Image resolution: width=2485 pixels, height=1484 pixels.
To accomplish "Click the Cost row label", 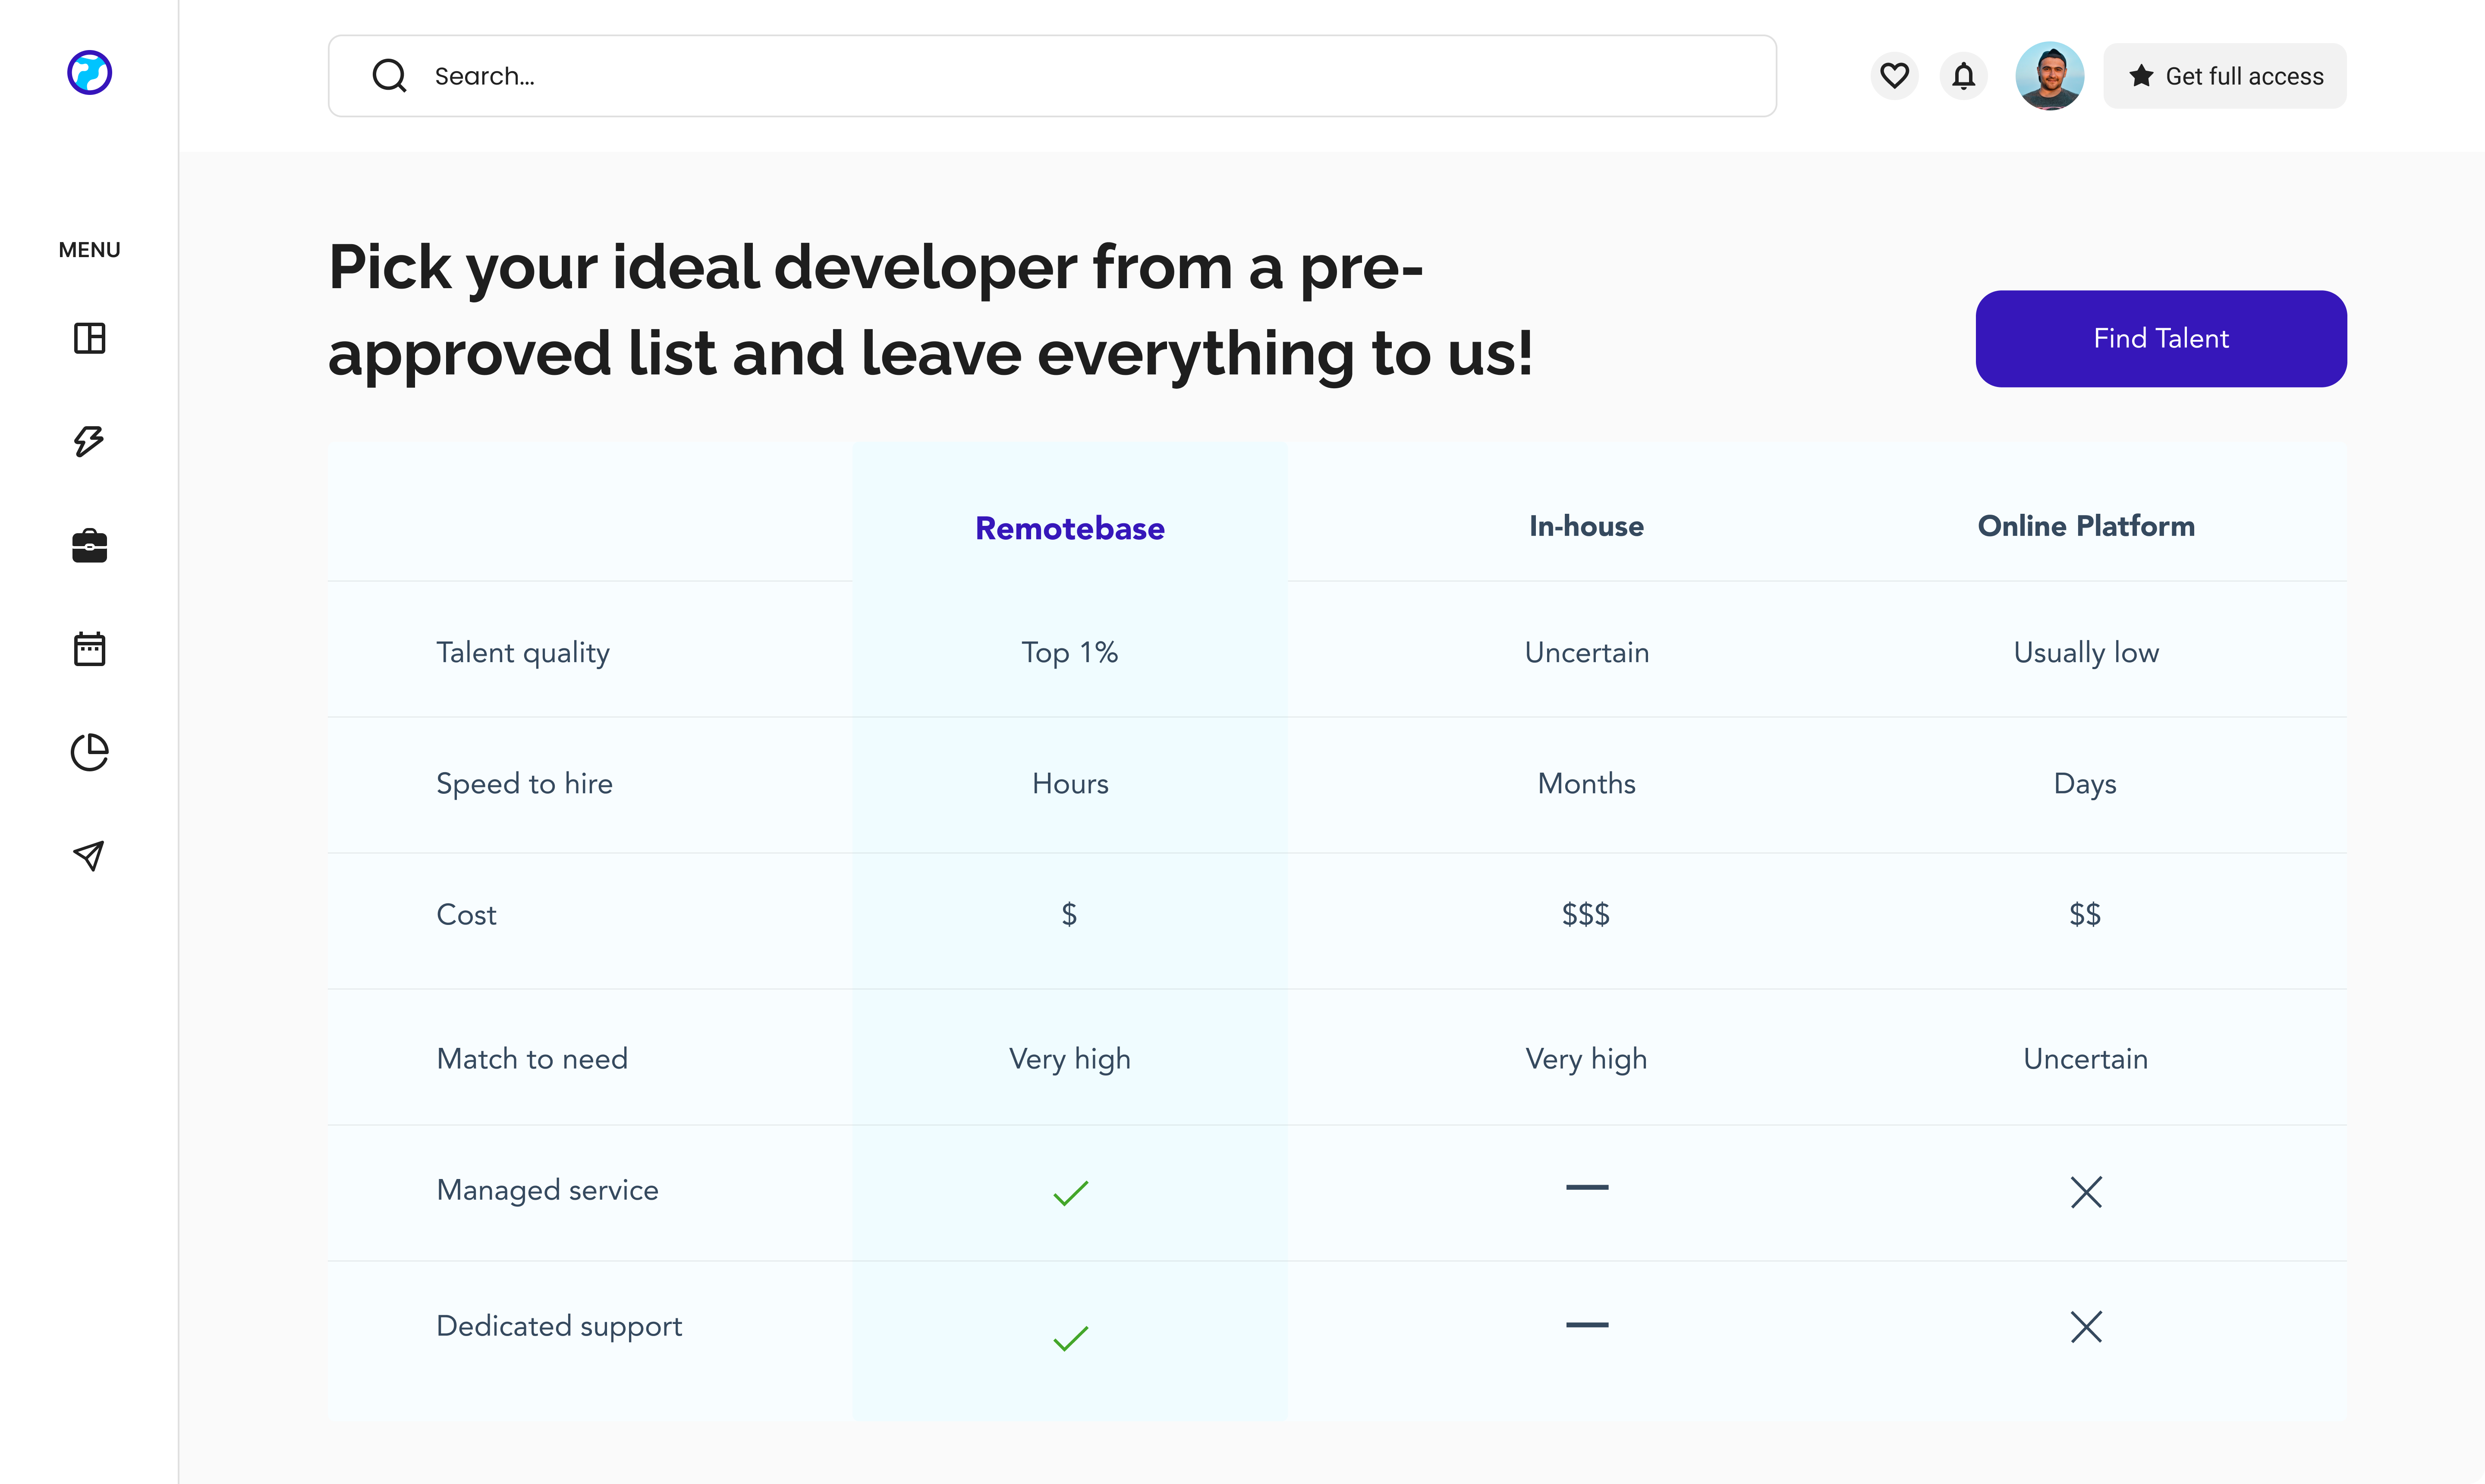I will pos(466,914).
